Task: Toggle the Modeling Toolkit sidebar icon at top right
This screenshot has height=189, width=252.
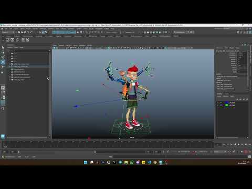Action: [238, 32]
